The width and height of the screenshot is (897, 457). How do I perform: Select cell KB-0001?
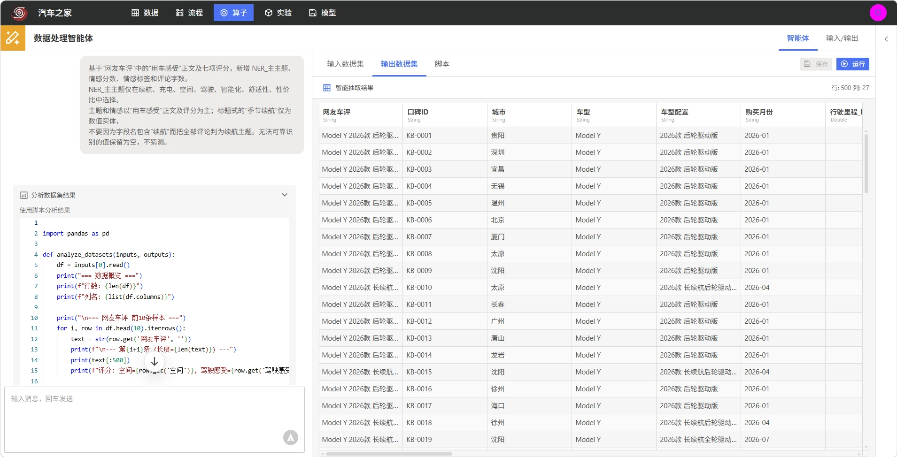(x=445, y=136)
